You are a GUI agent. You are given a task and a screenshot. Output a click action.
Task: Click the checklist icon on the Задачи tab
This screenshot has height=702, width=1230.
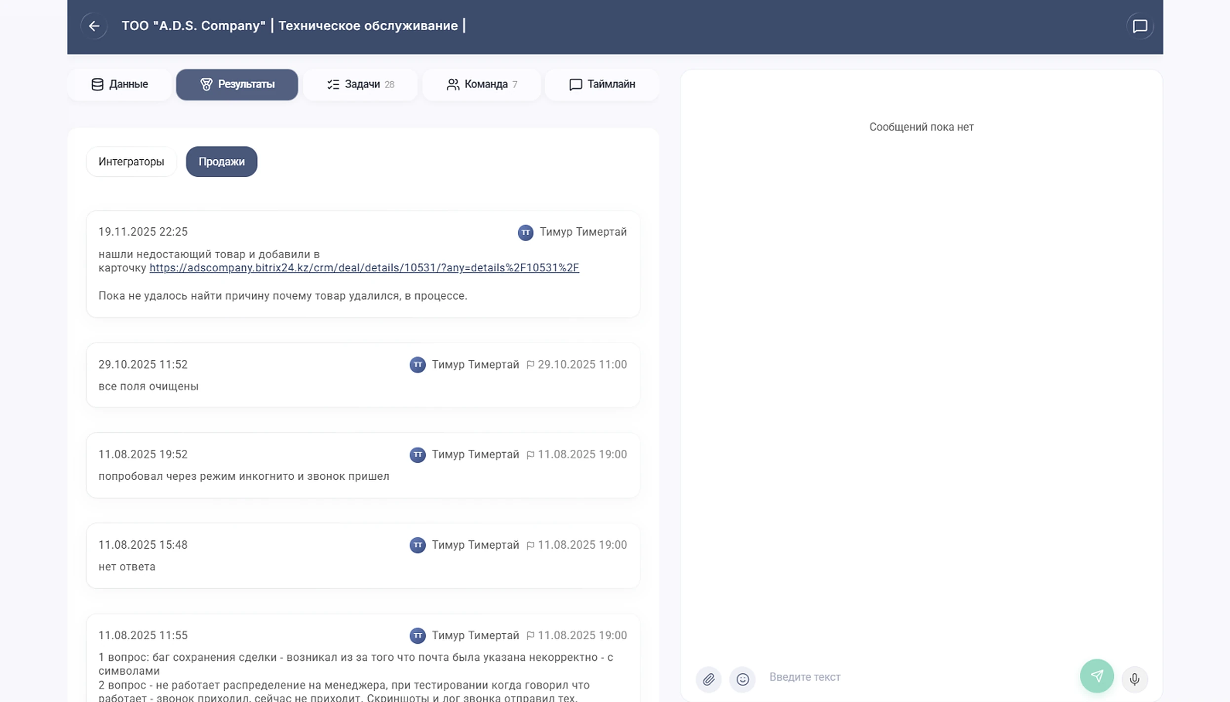point(333,84)
